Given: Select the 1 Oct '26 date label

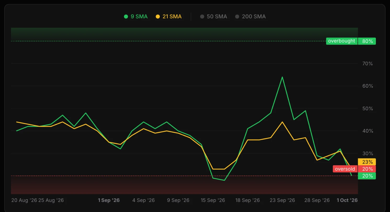Looking at the screenshot, I should point(347,200).
